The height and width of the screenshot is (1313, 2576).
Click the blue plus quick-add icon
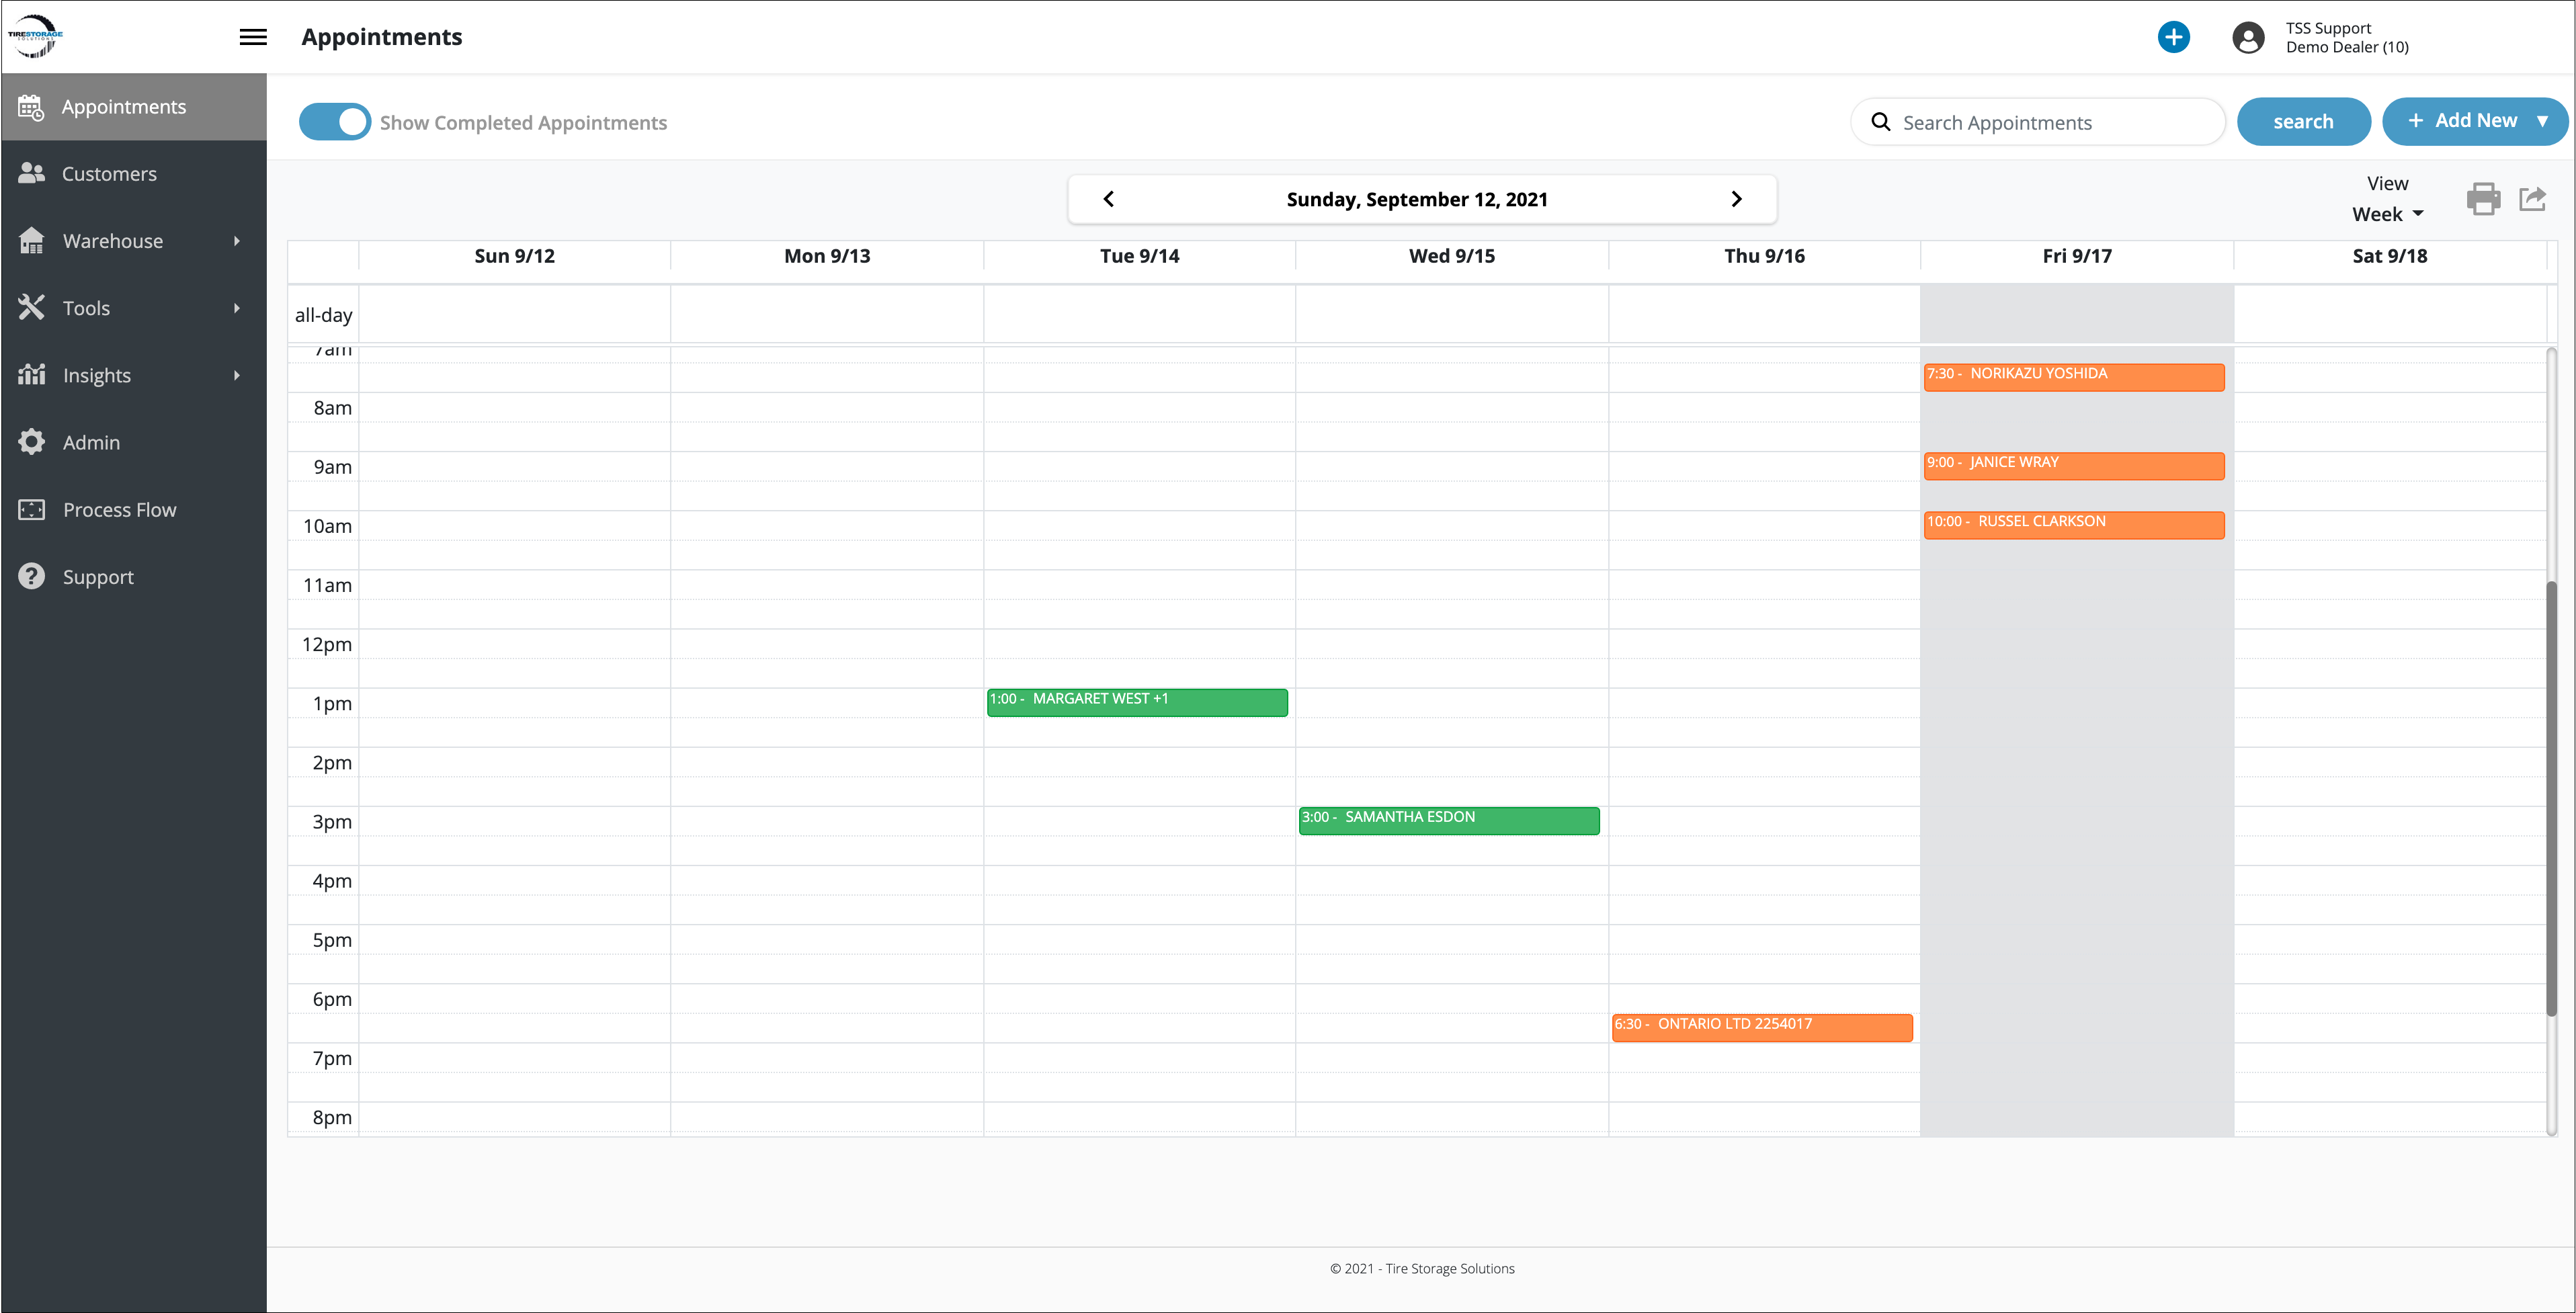(x=2173, y=37)
